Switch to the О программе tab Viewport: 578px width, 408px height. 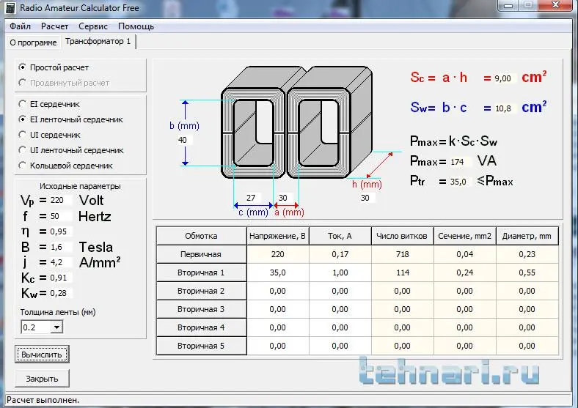click(33, 42)
